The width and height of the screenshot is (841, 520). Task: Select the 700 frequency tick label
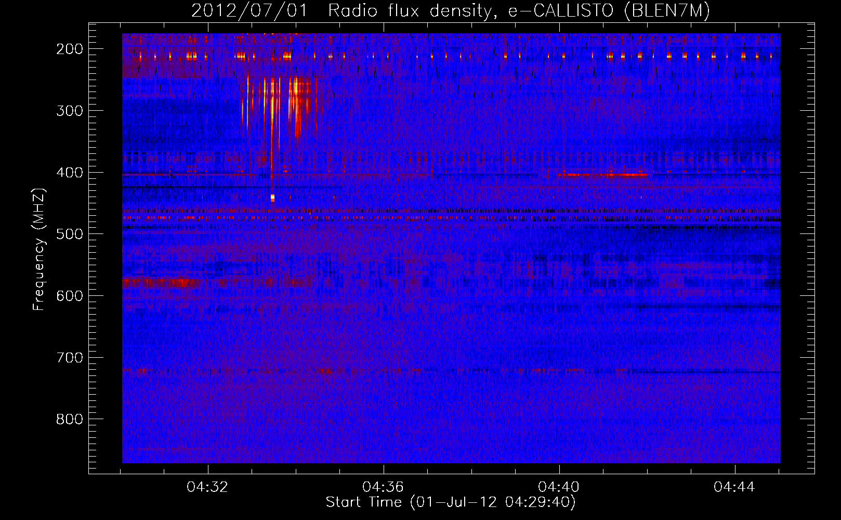[x=70, y=358]
